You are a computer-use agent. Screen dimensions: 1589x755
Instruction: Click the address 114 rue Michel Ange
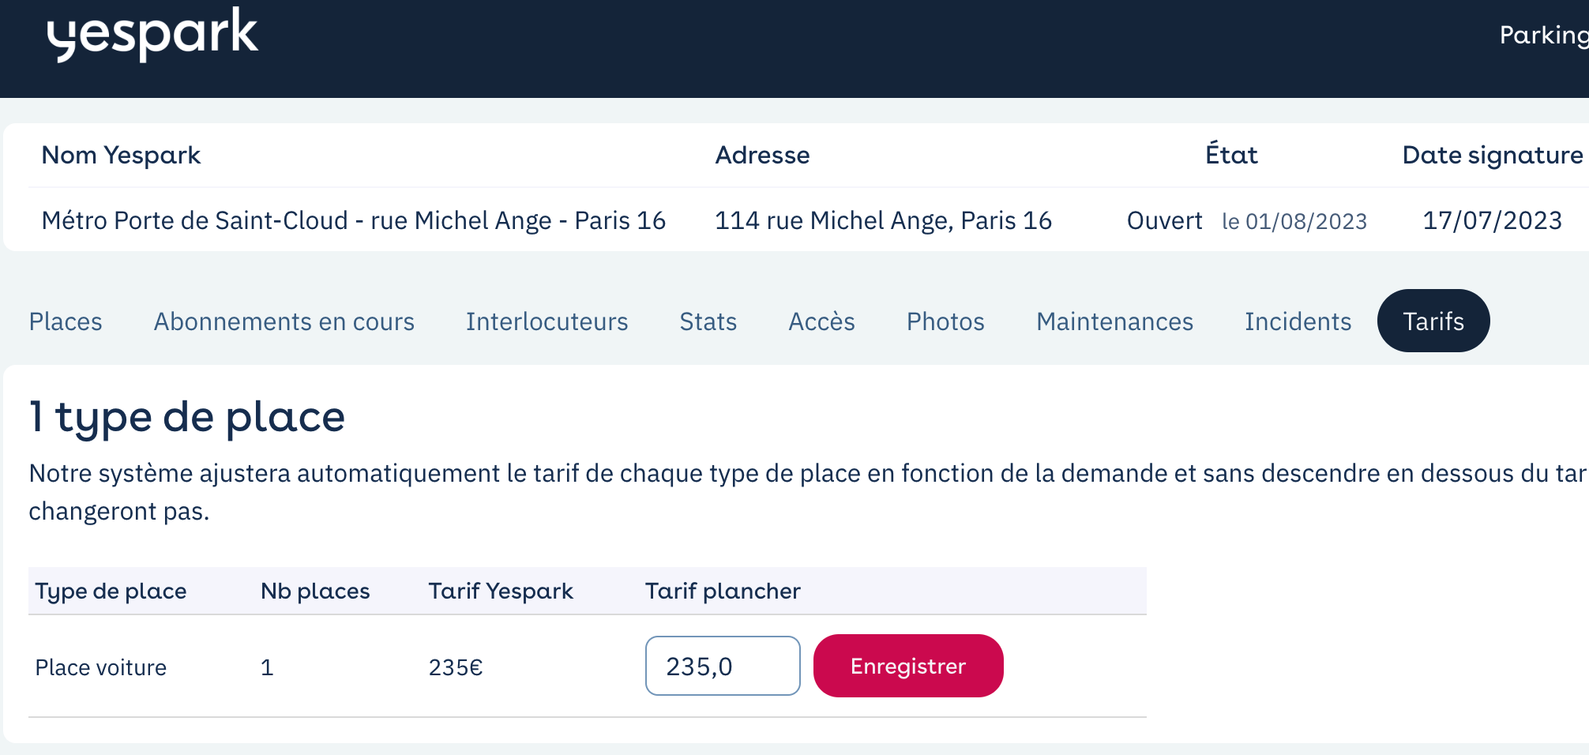pyautogui.click(x=883, y=220)
